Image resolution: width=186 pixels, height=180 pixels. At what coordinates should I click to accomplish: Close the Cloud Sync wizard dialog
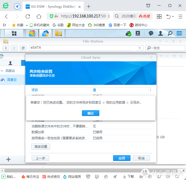tap(151, 58)
